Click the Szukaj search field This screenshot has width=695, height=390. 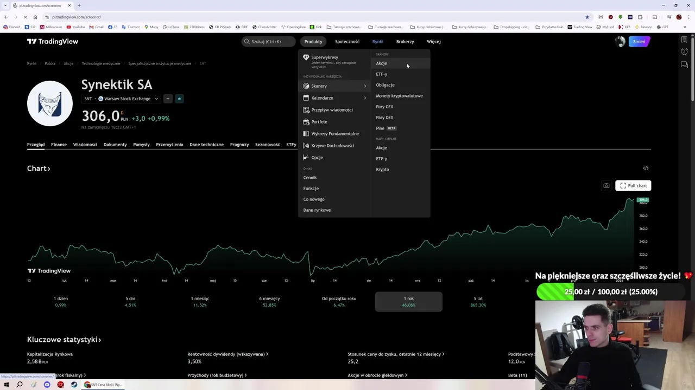268,42
